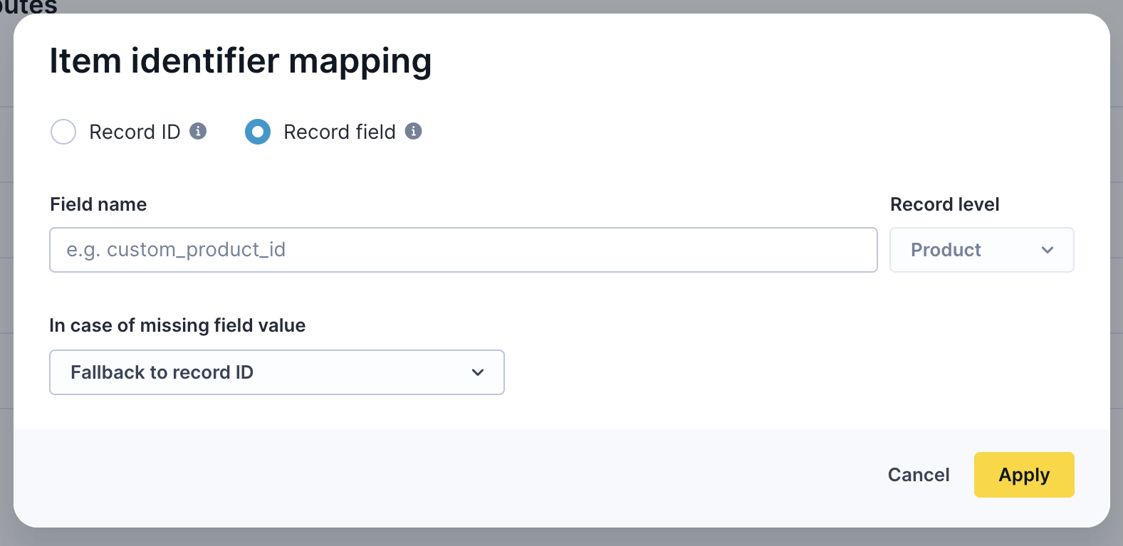Click the Field name label

point(98,204)
